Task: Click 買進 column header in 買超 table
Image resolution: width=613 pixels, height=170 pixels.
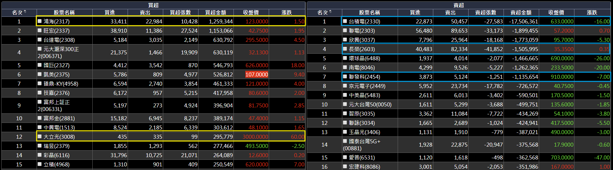Action: [110, 13]
